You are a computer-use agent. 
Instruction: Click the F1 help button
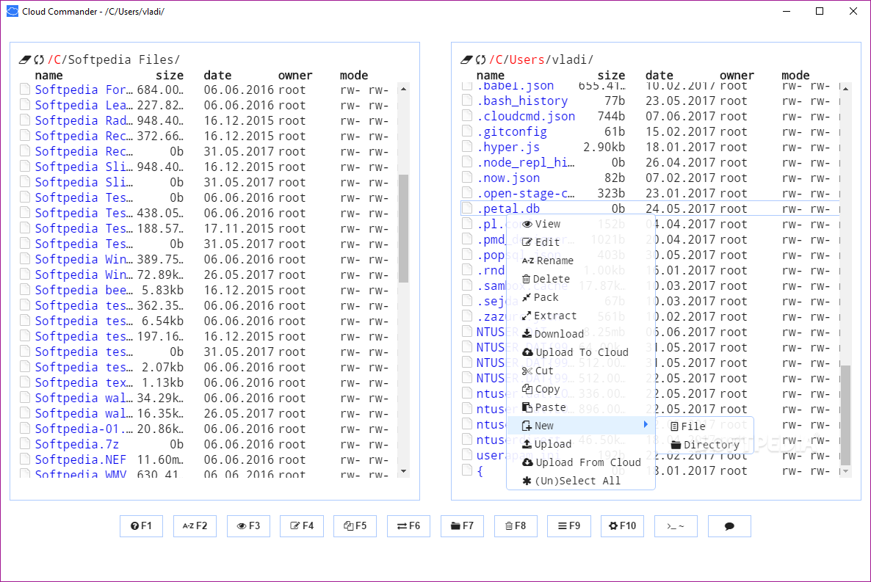pos(141,526)
